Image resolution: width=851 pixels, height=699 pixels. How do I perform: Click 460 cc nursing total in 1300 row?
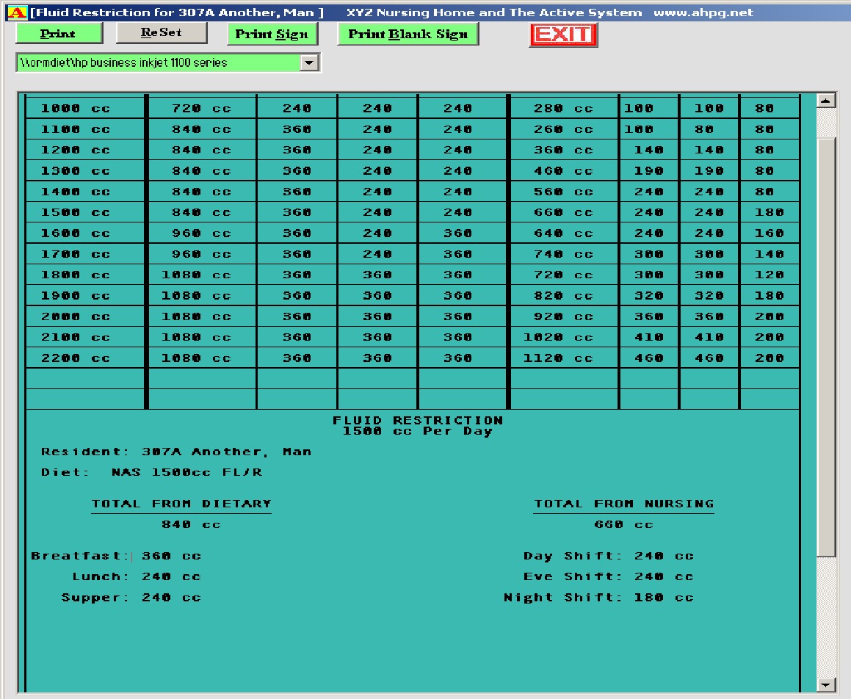tap(563, 170)
